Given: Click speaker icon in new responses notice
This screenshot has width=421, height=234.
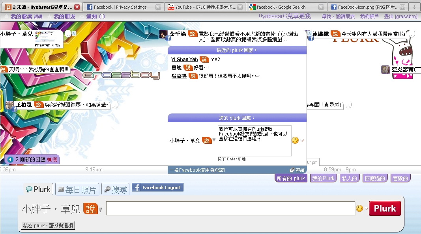Looking at the screenshot, I should [x=10, y=160].
